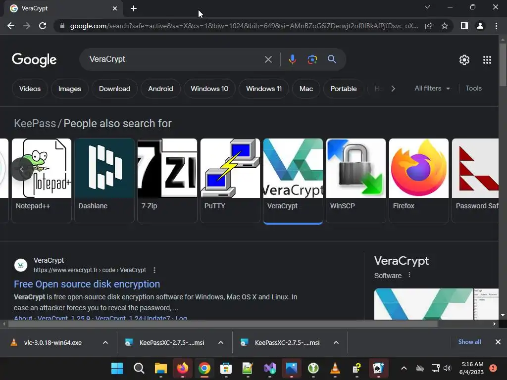Viewport: 507px width, 380px height.
Task: Select the Windows 11 filter chip
Action: [264, 89]
